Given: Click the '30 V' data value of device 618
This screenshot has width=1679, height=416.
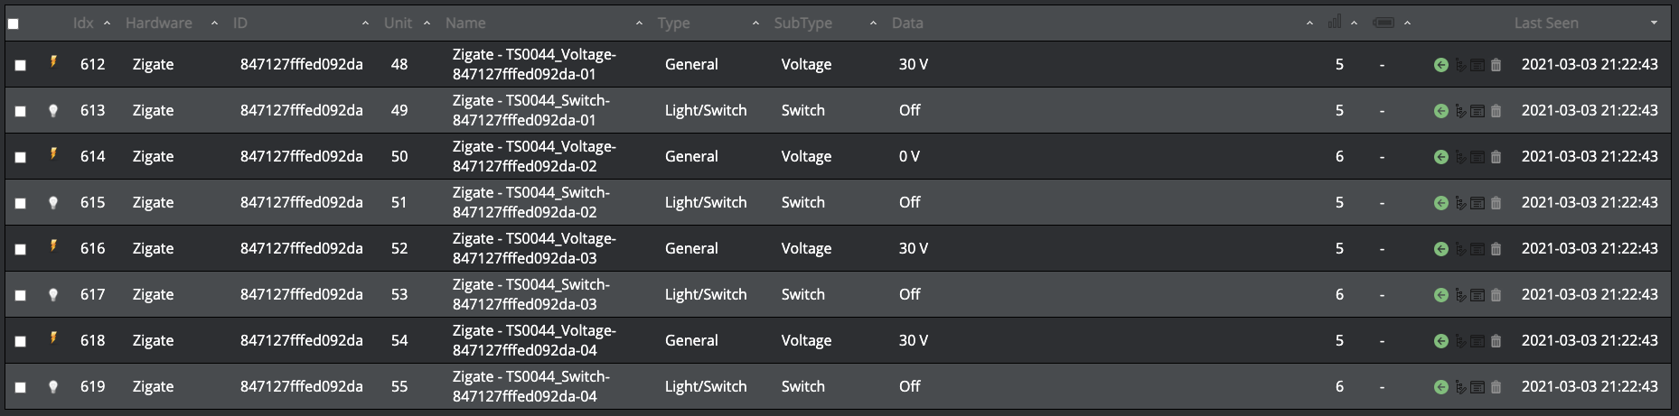Looking at the screenshot, I should click(x=914, y=341).
